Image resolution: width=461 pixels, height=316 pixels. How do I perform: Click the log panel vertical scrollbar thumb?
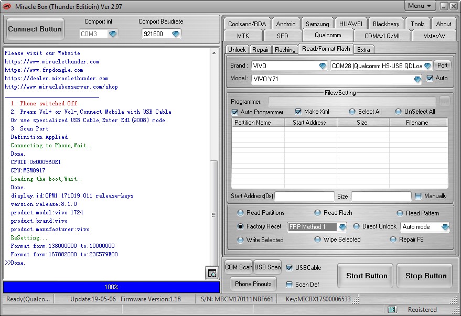click(x=214, y=214)
